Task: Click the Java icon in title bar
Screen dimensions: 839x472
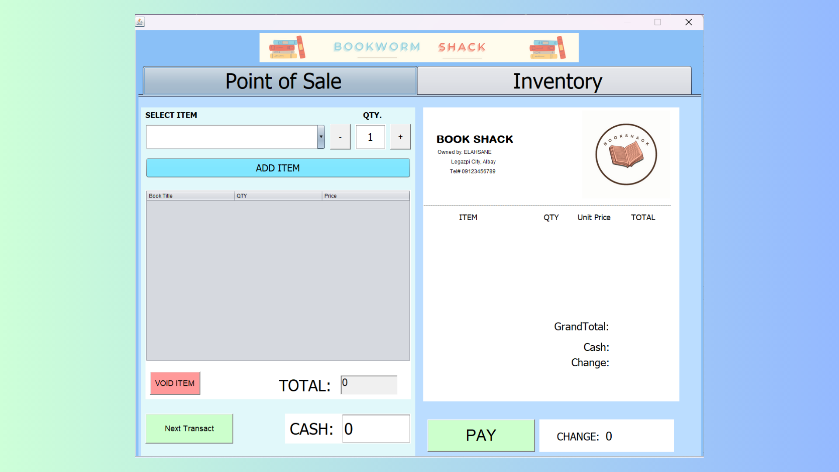Action: [140, 22]
